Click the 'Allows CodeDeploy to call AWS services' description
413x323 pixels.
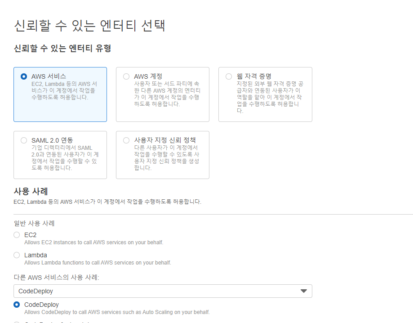[117, 312]
